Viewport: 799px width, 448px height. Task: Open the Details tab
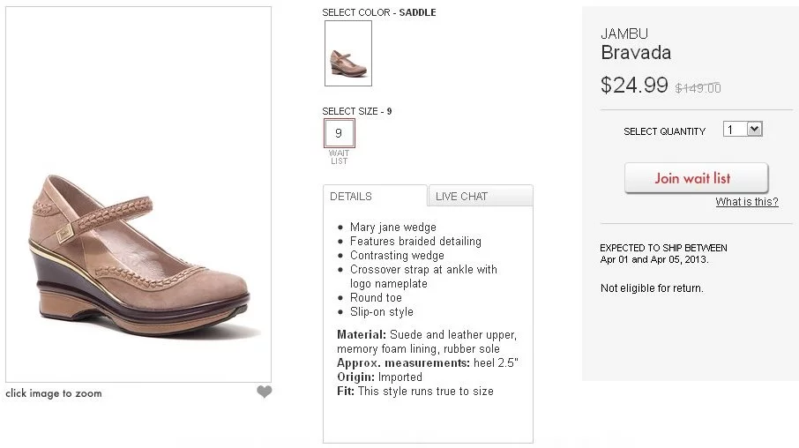coord(375,196)
